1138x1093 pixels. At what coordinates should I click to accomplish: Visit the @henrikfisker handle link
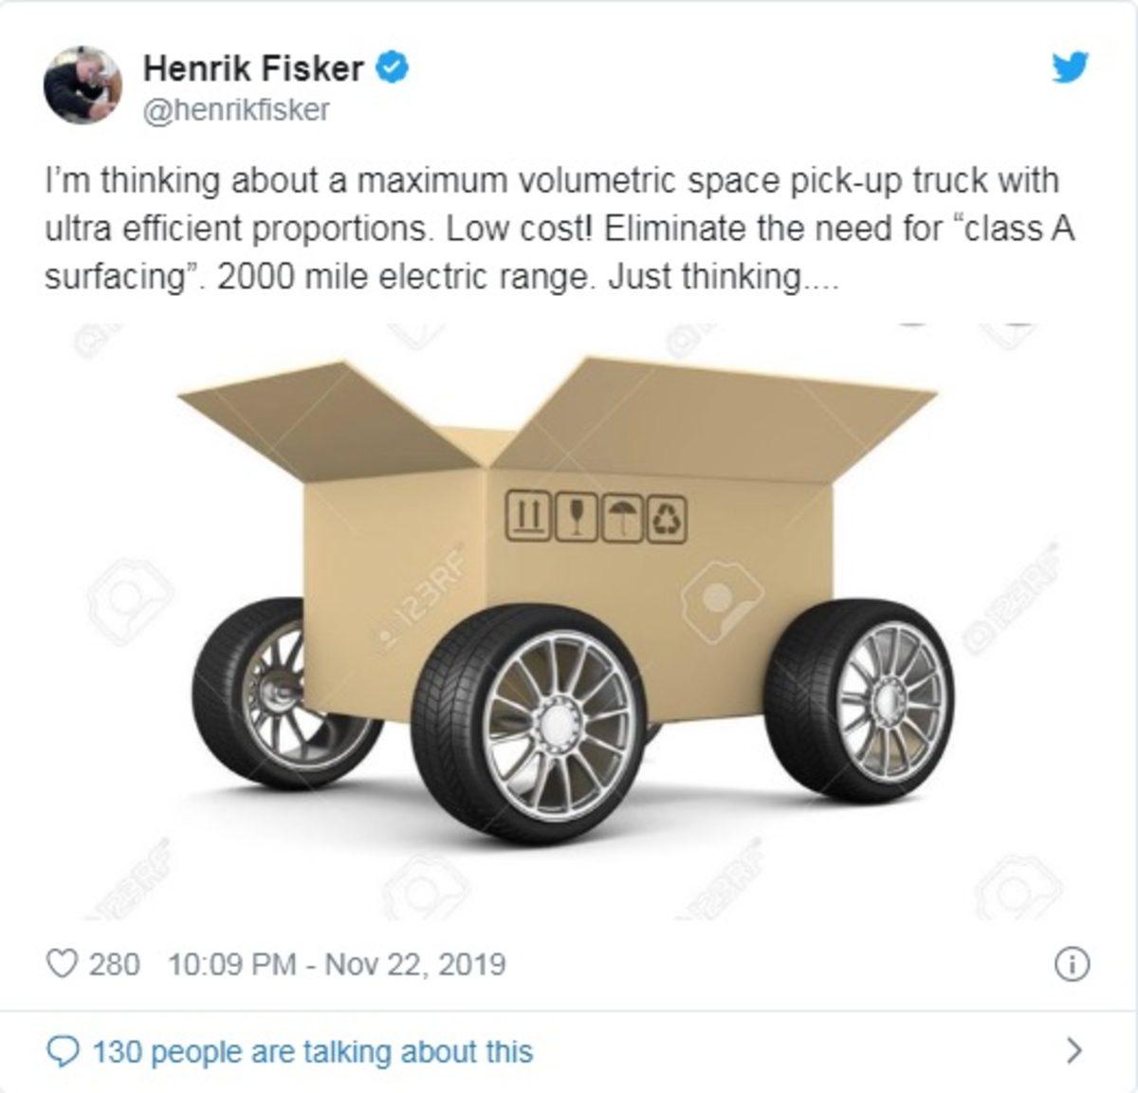tap(236, 110)
